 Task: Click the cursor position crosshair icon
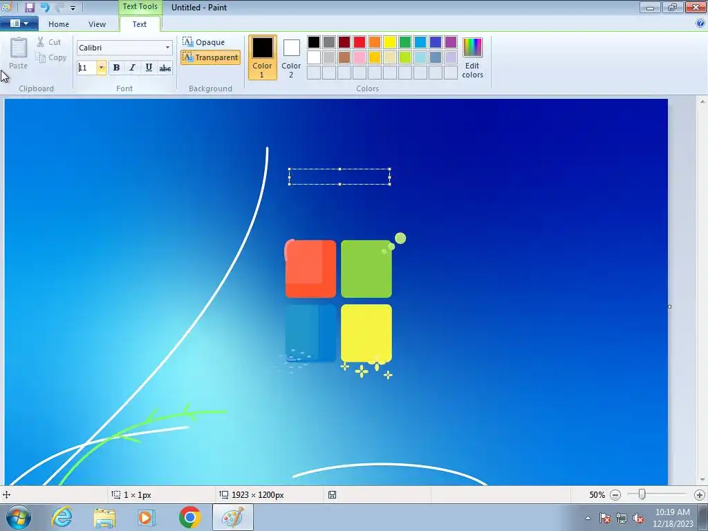click(7, 495)
